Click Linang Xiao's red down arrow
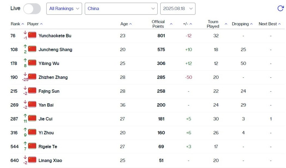Screen dimensions: 286x168 click(25, 158)
